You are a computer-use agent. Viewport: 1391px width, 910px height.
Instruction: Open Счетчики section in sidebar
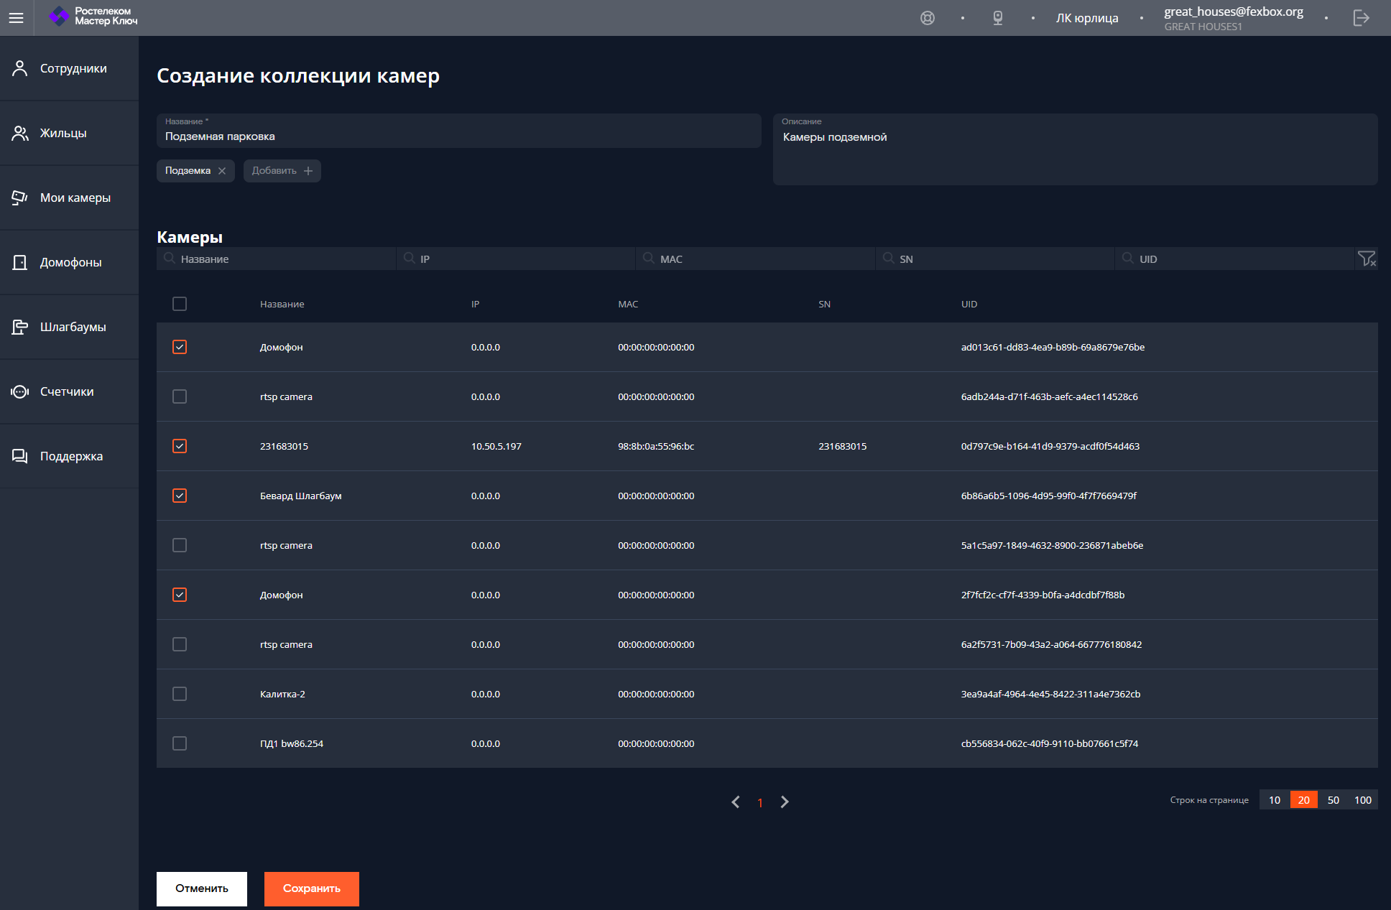[69, 391]
